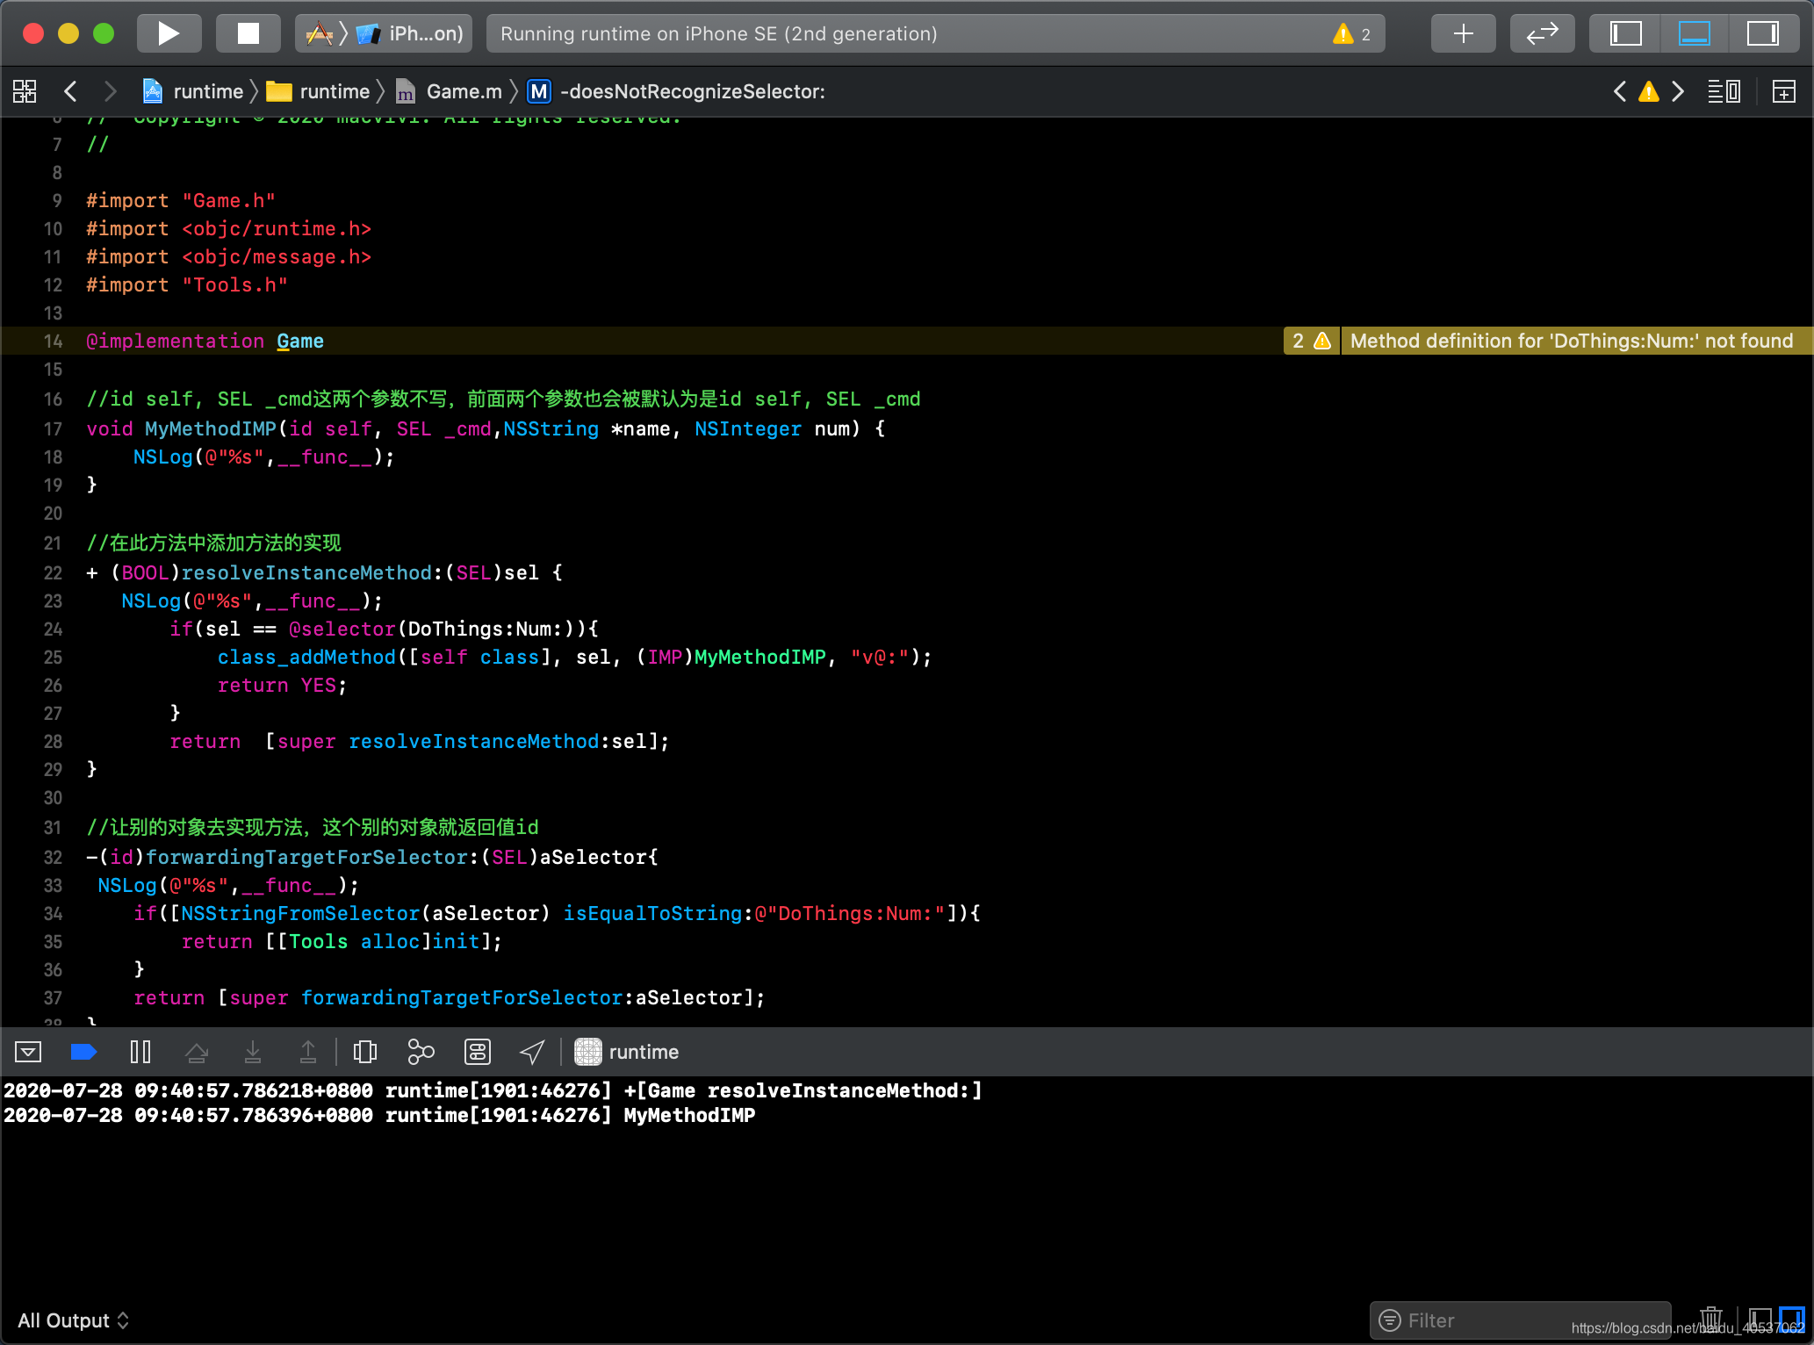1814x1345 pixels.
Task: Click the jump bar warning icon
Action: [x=1649, y=91]
